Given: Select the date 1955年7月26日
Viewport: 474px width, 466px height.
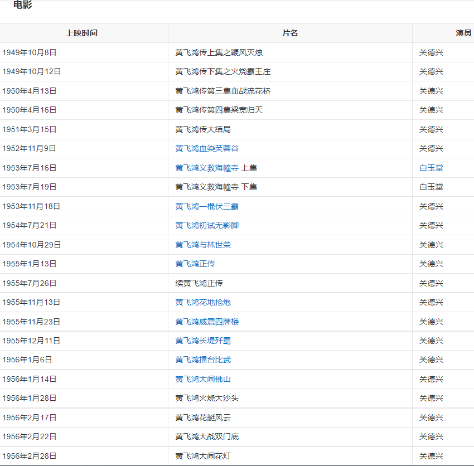Looking at the screenshot, I should tap(30, 283).
